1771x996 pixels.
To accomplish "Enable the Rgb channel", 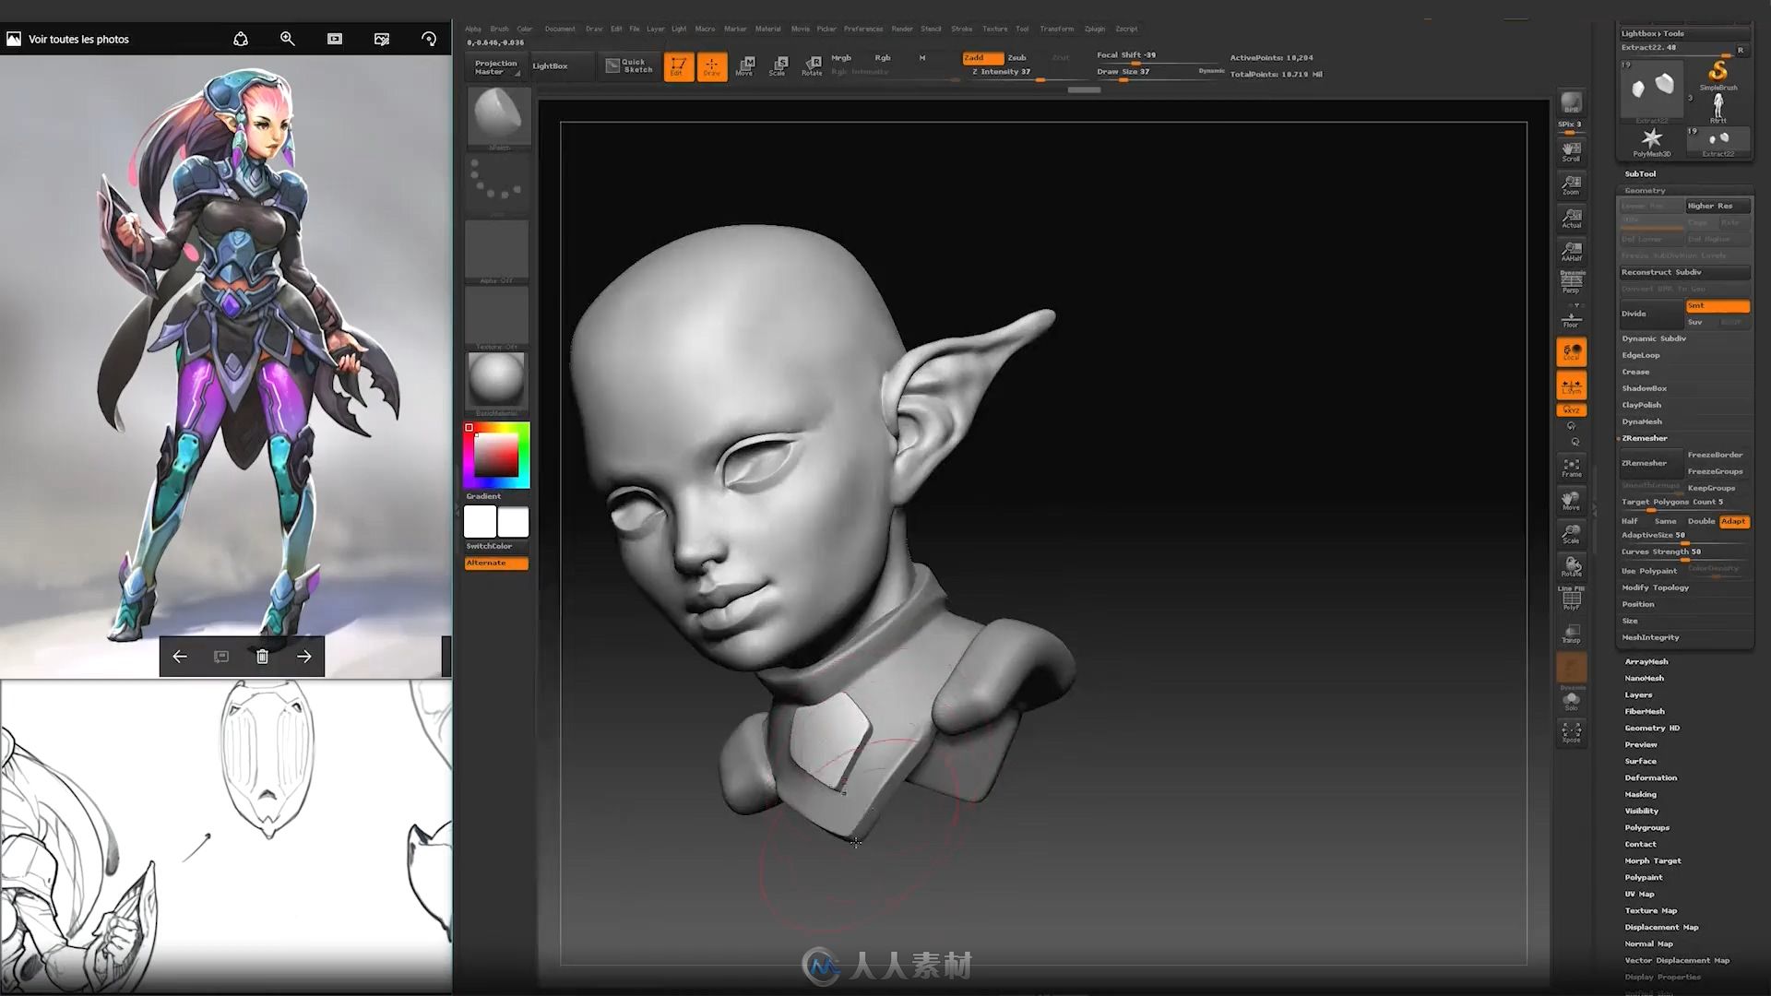I will click(883, 57).
